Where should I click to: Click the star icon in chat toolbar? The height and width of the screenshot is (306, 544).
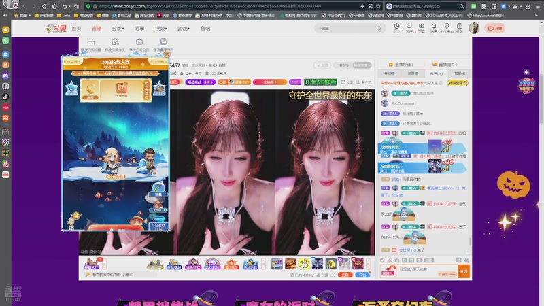tap(397, 260)
